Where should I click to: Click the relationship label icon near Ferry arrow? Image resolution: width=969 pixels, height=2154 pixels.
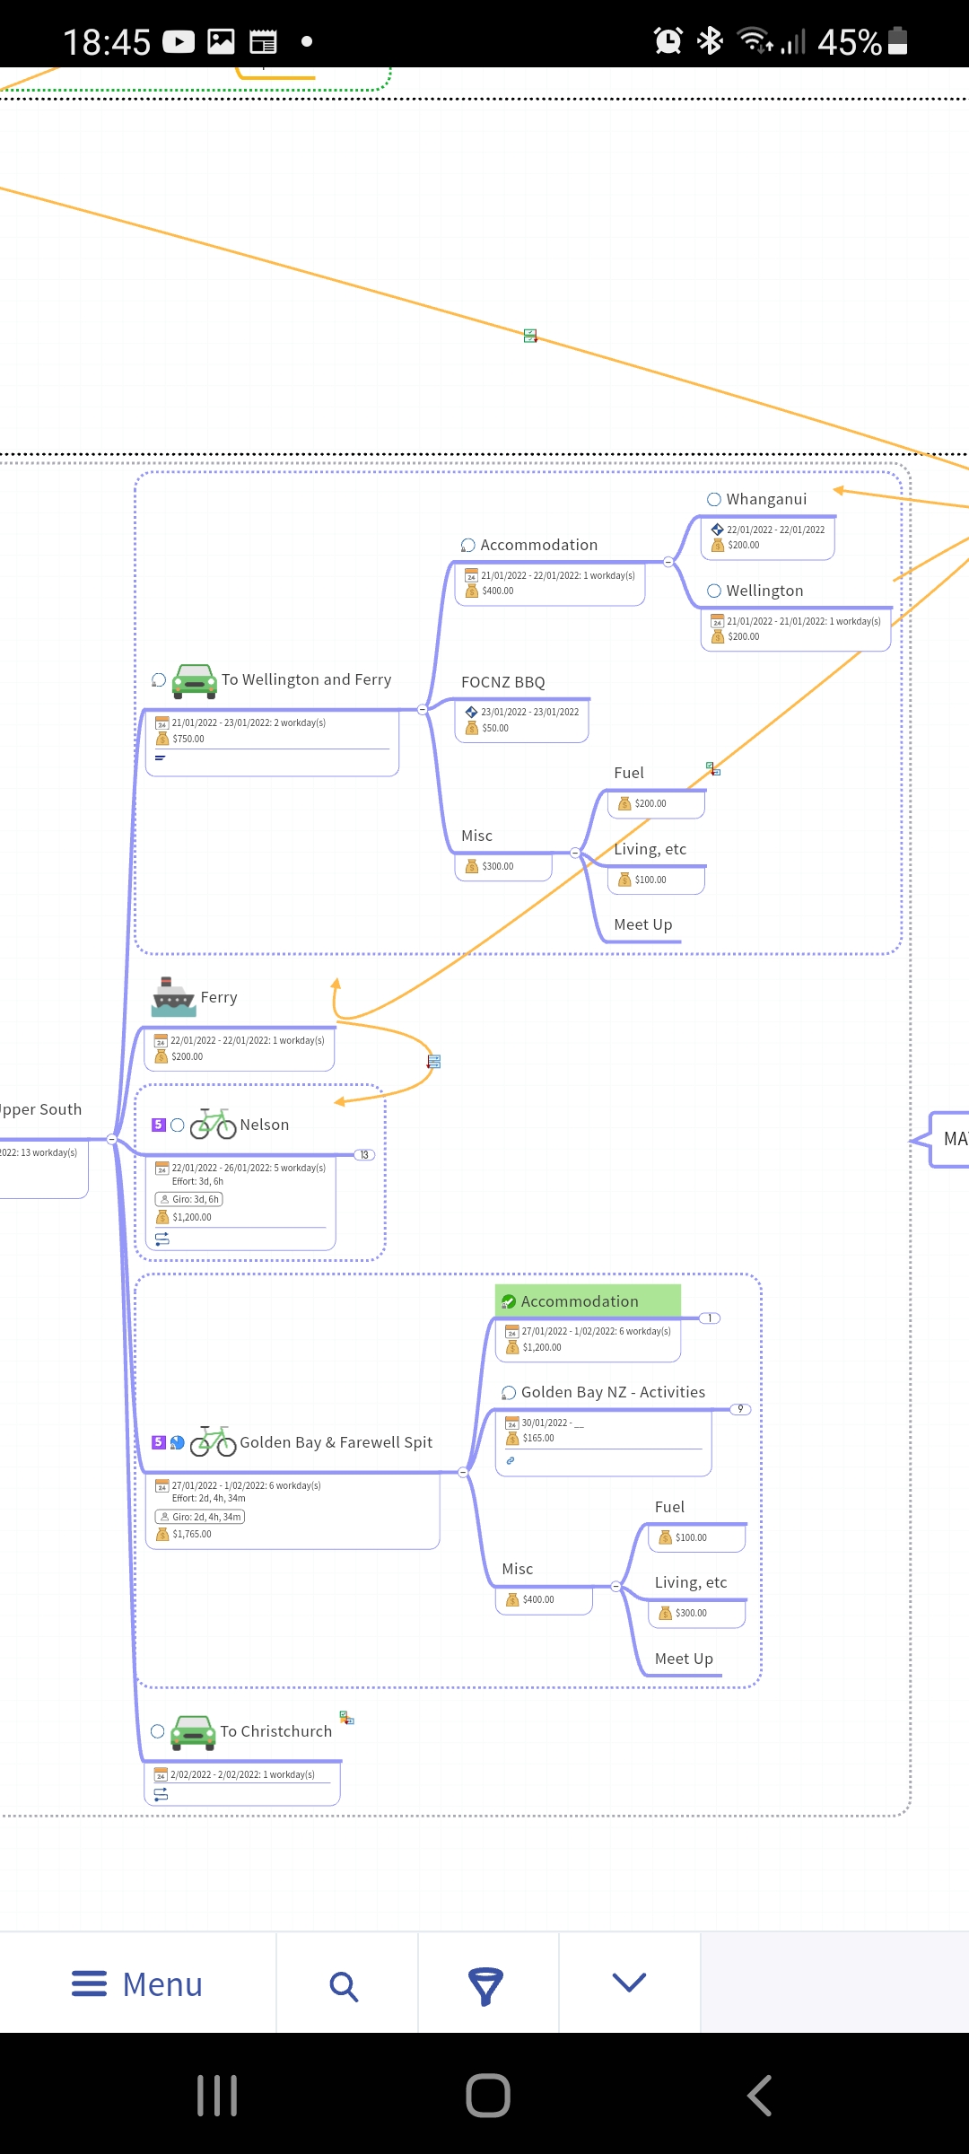click(x=434, y=1062)
